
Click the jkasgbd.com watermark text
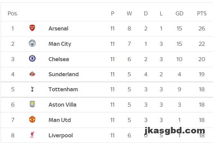pyautogui.click(x=177, y=131)
